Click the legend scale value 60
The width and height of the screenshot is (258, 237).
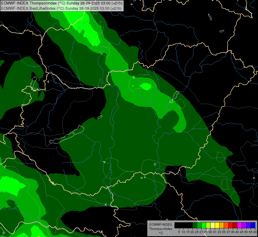[x=255, y=232]
